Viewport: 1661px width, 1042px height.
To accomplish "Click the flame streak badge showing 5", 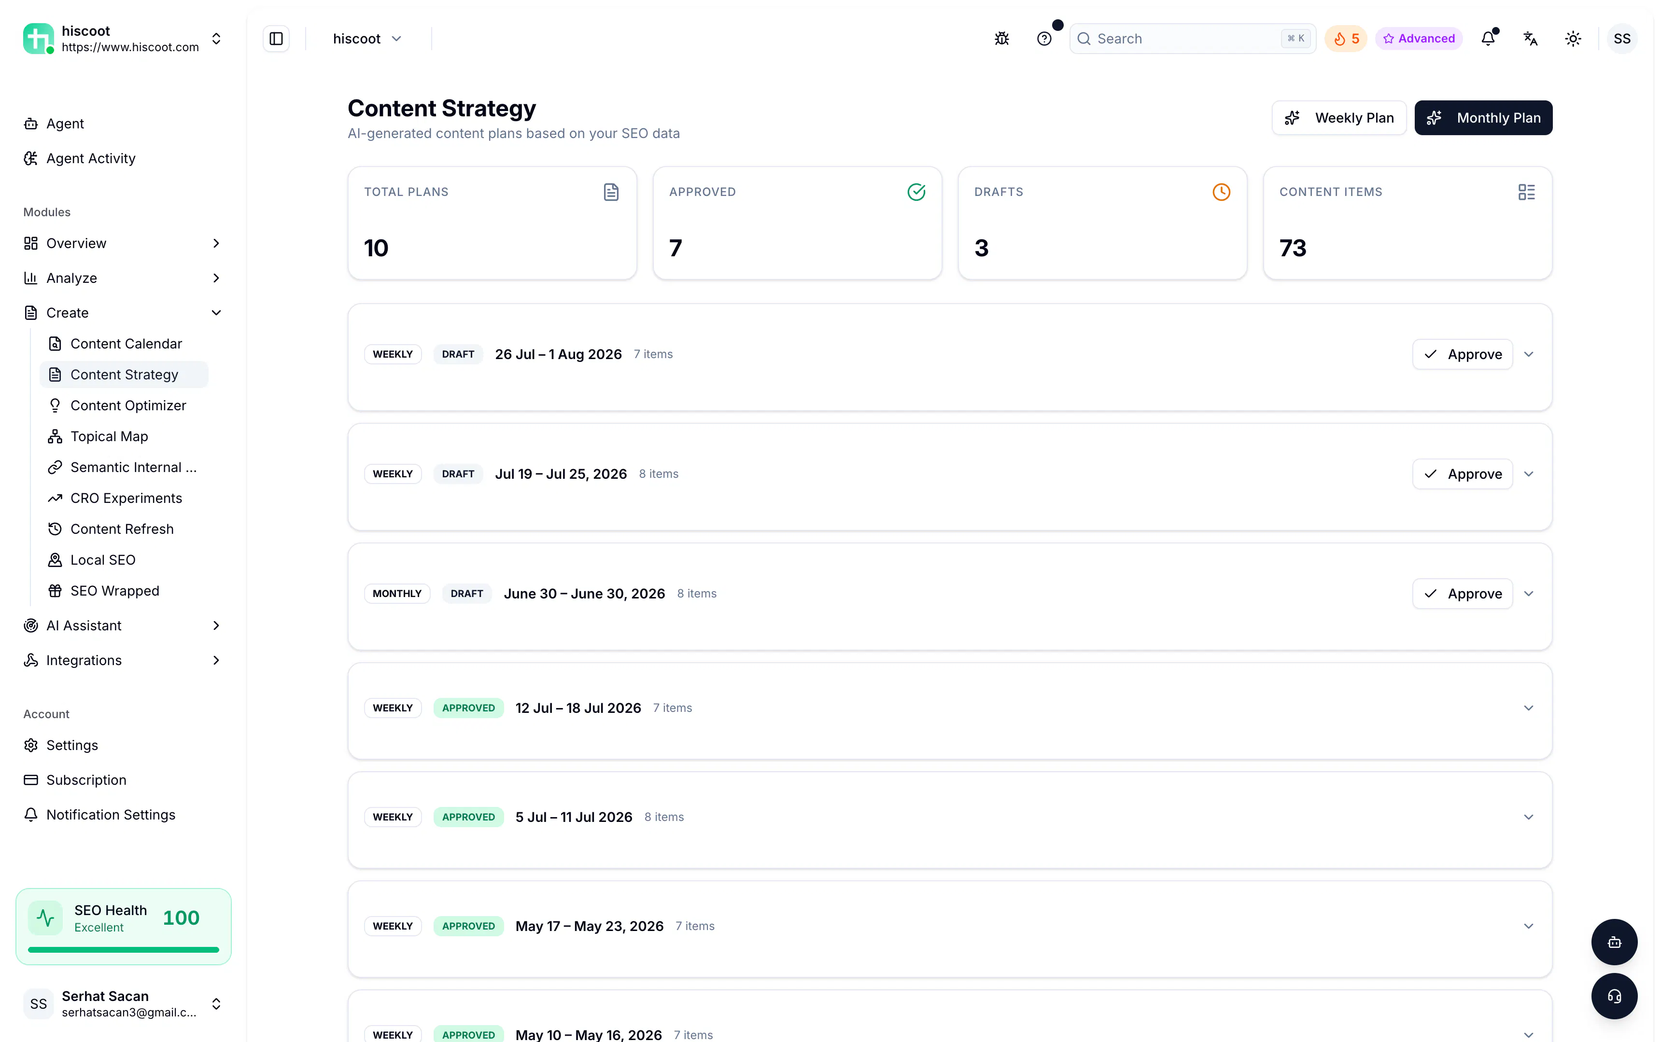I will tap(1346, 39).
